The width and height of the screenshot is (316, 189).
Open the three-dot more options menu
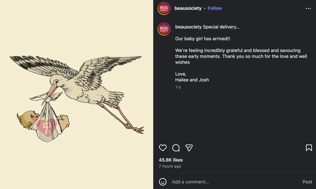(308, 8)
